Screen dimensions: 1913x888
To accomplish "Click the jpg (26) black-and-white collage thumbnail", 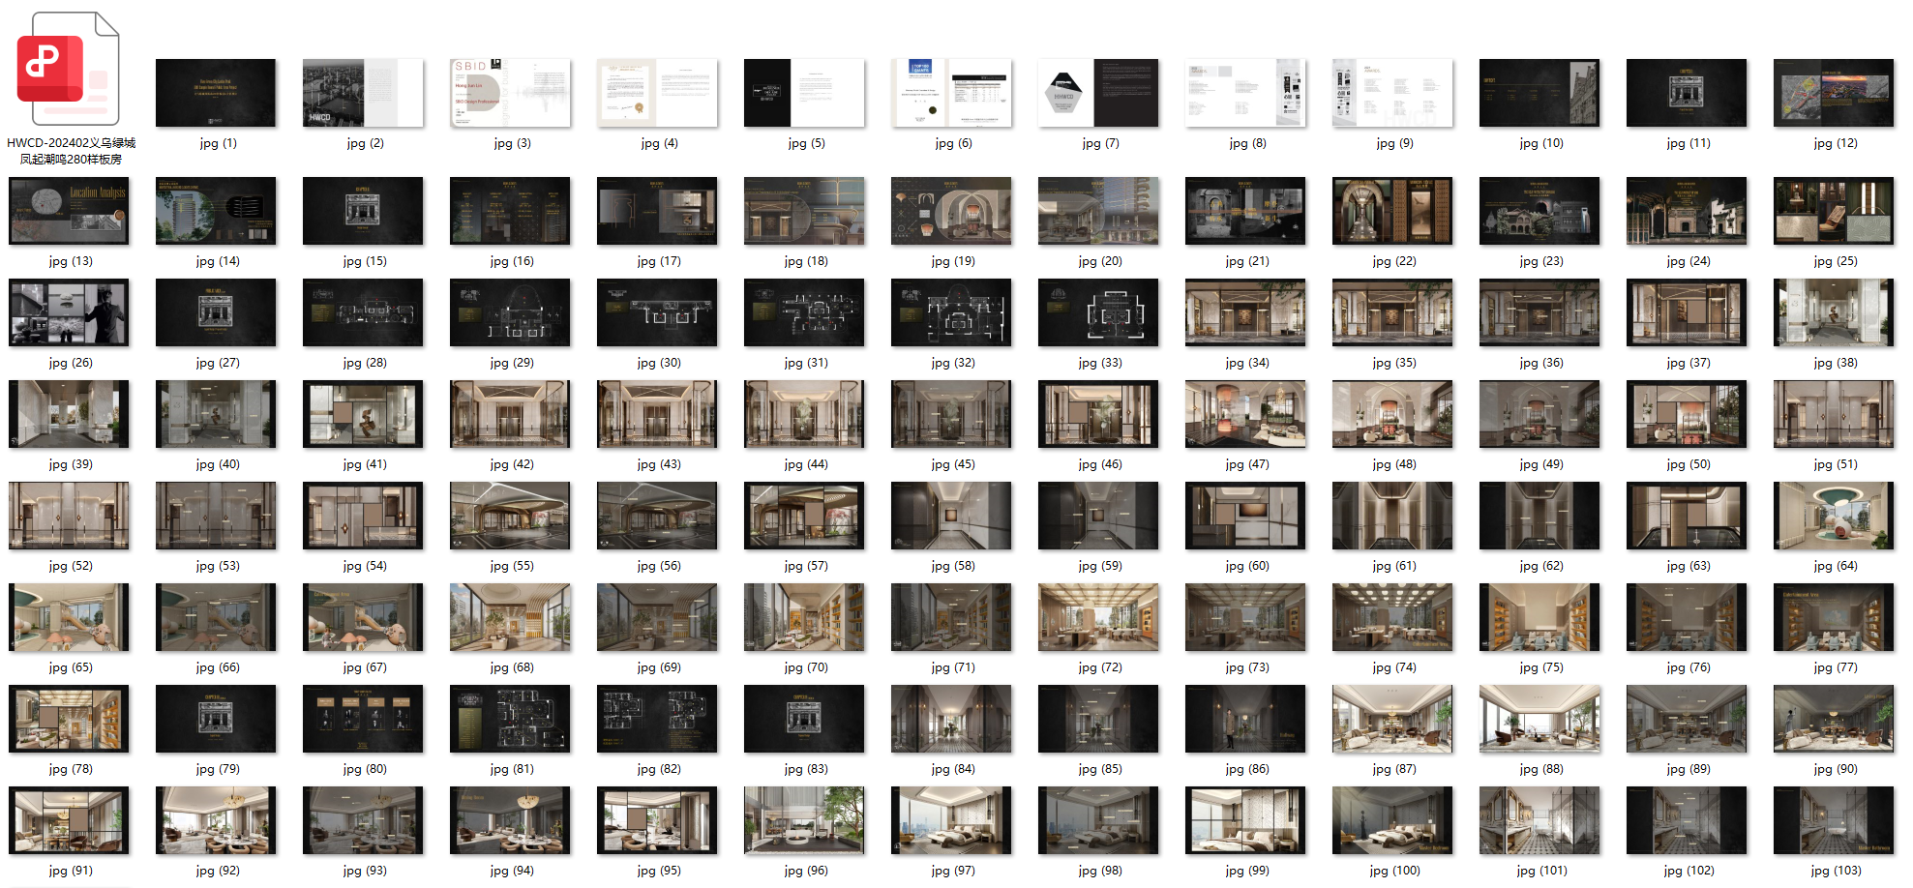I will 69,312.
